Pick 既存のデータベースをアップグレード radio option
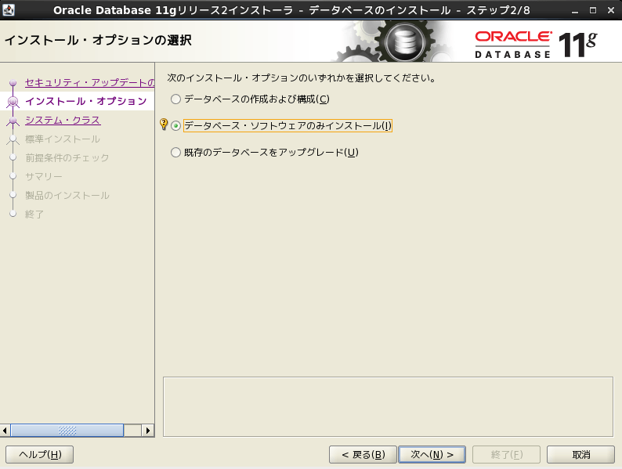 click(175, 153)
